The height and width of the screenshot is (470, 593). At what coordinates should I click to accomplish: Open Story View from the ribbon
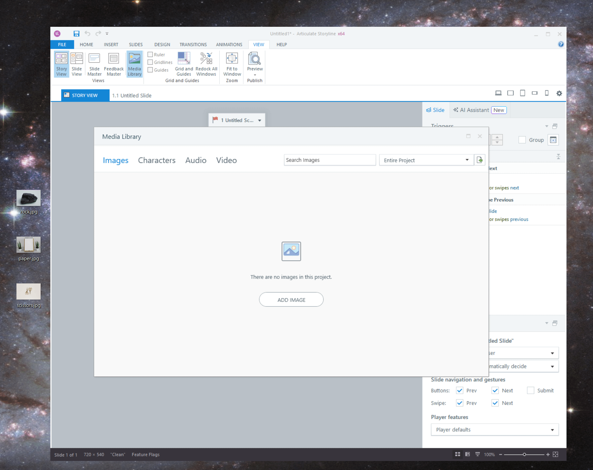pos(61,64)
